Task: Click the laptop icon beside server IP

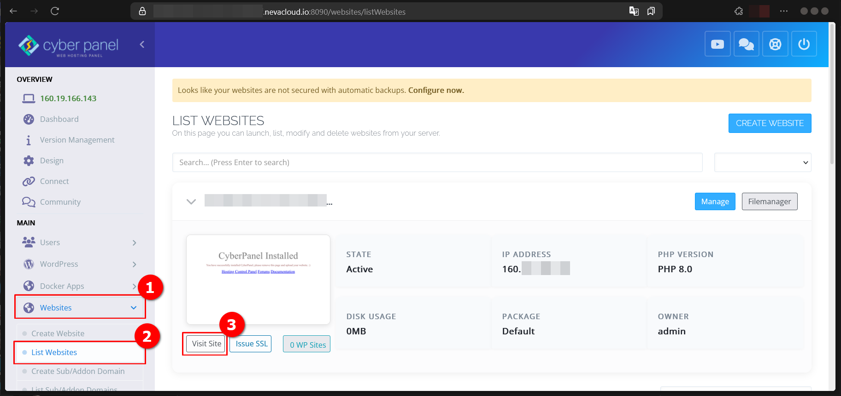Action: [29, 98]
